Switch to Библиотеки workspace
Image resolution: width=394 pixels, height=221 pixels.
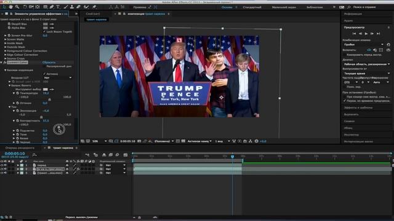click(x=315, y=7)
